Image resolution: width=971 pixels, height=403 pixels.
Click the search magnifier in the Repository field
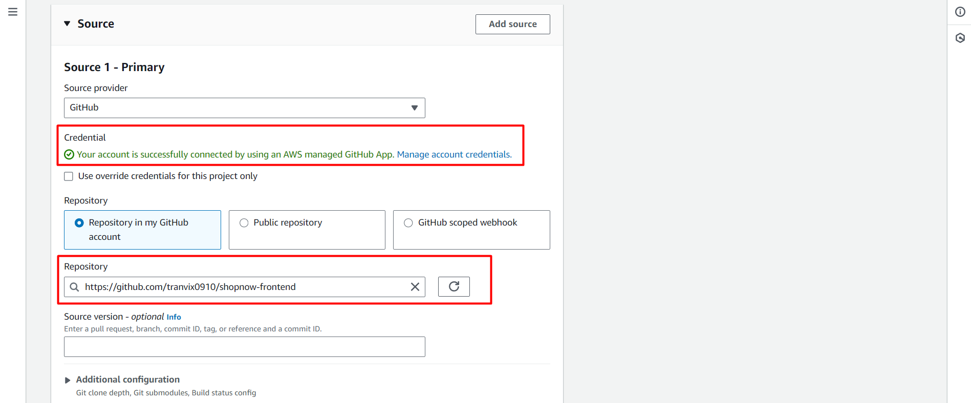(74, 287)
